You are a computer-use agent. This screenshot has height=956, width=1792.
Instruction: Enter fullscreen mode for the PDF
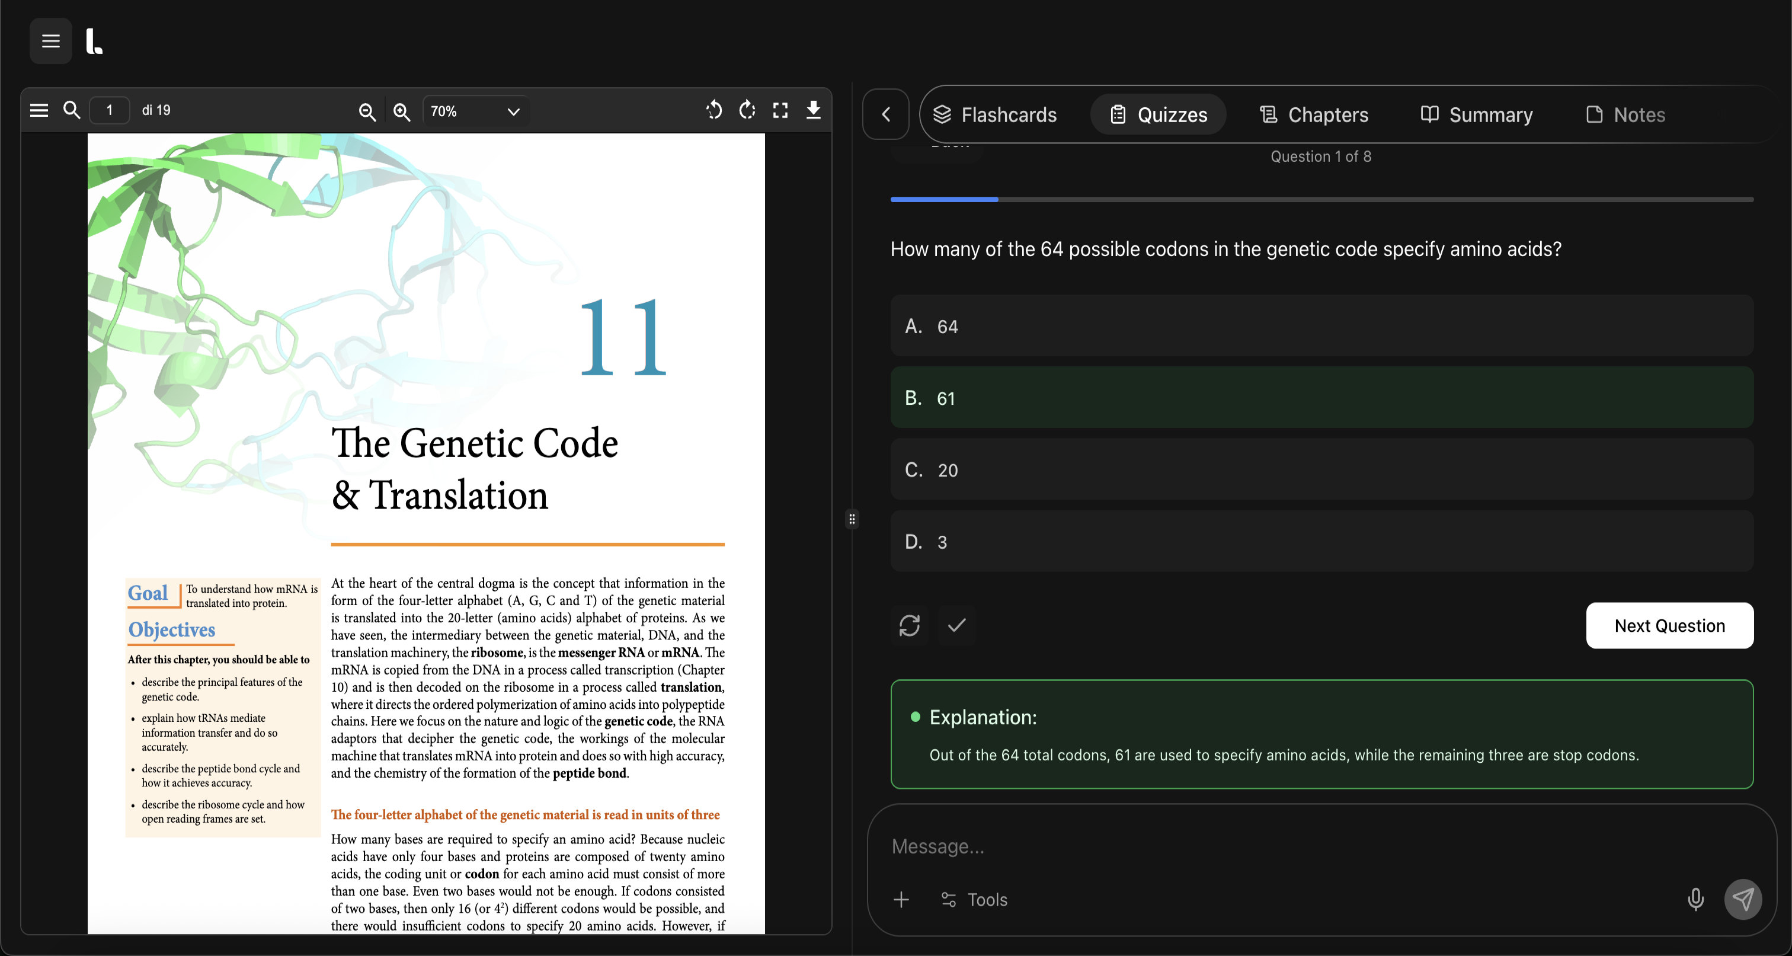tap(780, 111)
